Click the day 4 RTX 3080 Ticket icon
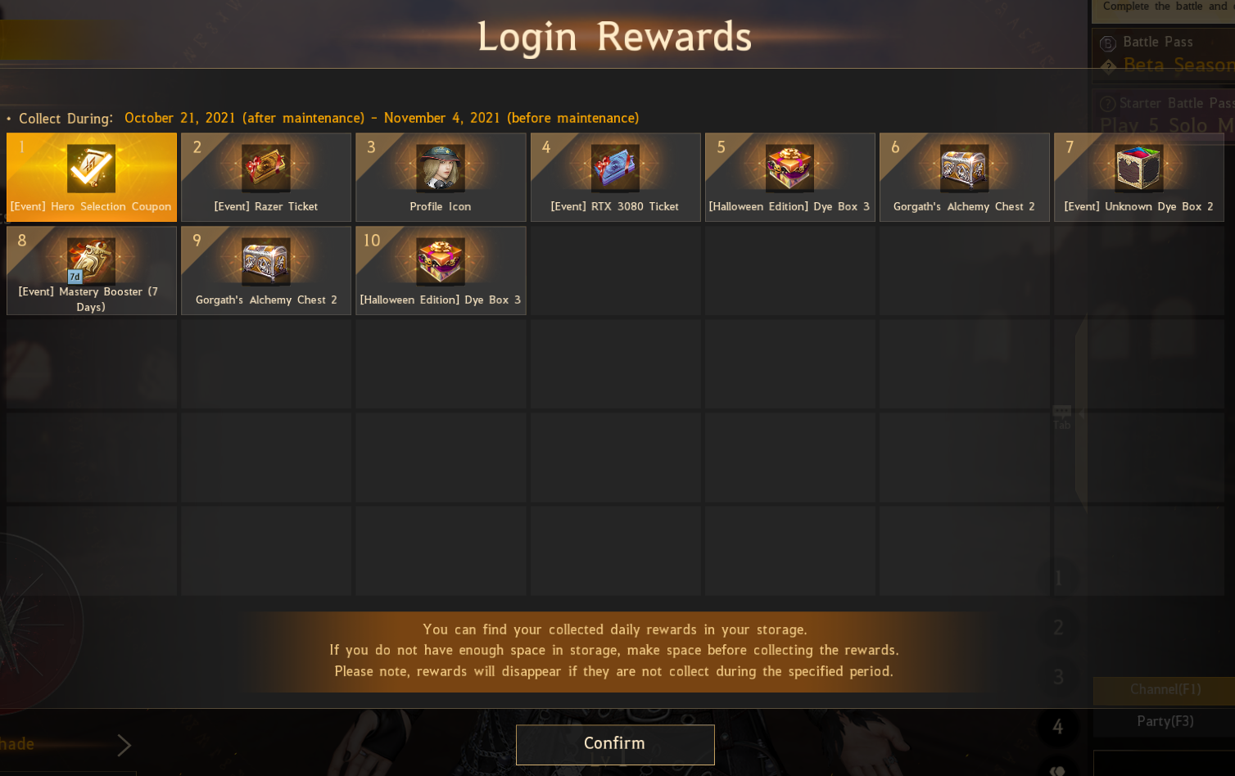1235x776 pixels. (615, 169)
